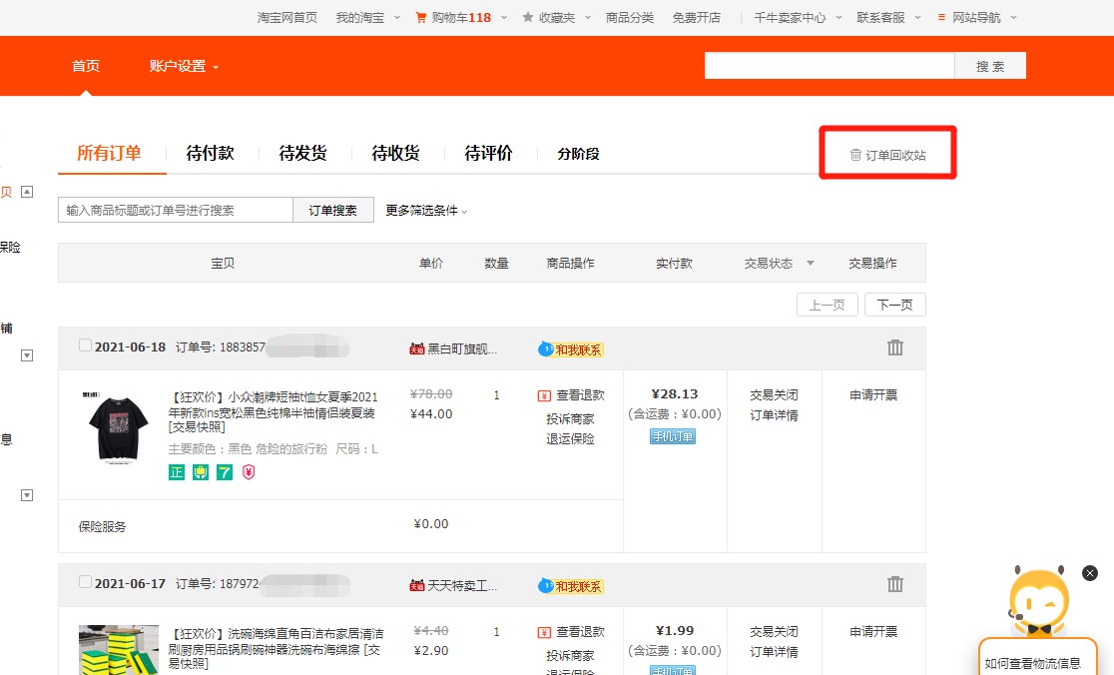Click the refund yen icon in the sponge order
Screen dimensions: 1114x675
[544, 632]
